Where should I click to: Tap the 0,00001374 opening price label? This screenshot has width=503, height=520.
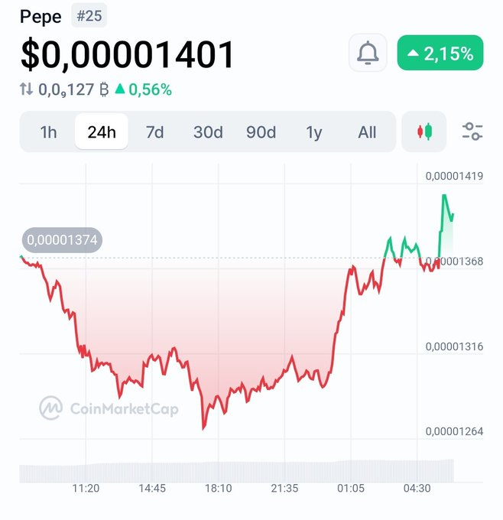point(62,240)
